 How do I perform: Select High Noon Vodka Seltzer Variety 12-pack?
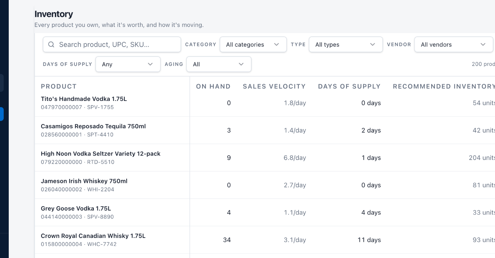click(x=101, y=153)
